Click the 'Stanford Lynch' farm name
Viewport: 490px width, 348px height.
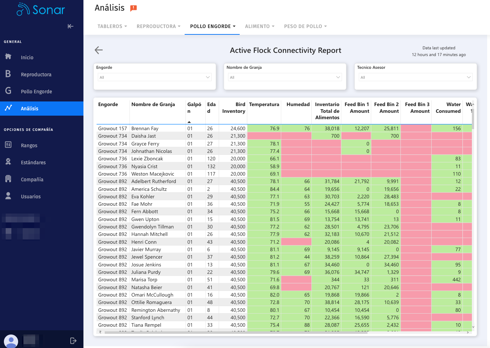click(x=148, y=317)
